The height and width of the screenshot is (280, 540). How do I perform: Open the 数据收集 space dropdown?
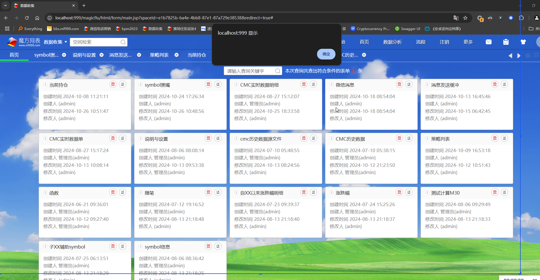tap(55, 42)
